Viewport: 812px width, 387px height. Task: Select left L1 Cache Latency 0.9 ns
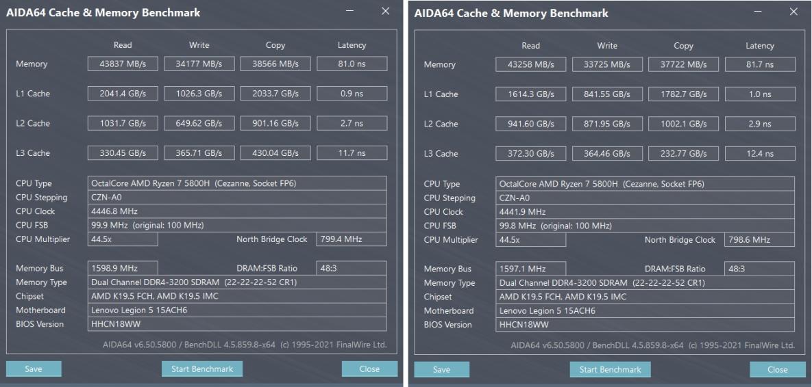click(352, 94)
